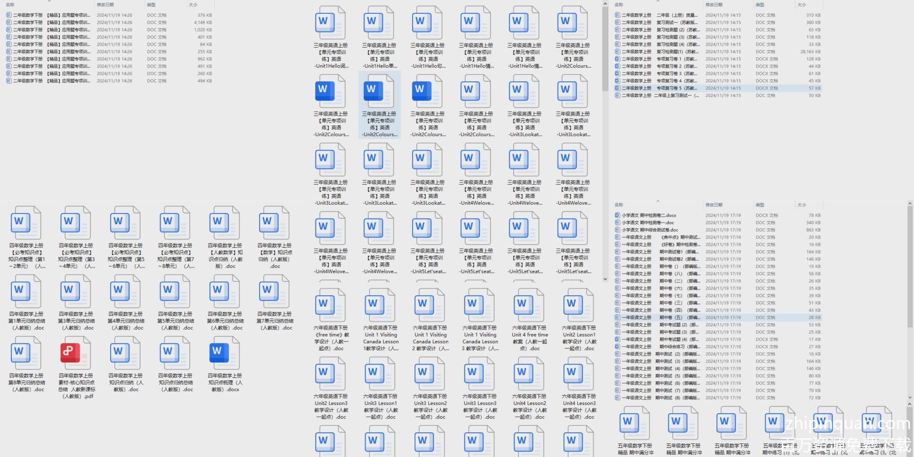This screenshot has height=457, width=914.
Task: Select the Unit3 Lesson1 教学设计 file icon
Action: pyautogui.click(x=380, y=373)
